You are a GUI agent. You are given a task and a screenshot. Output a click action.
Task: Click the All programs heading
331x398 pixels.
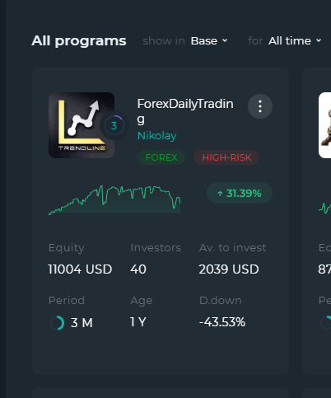[x=79, y=41]
